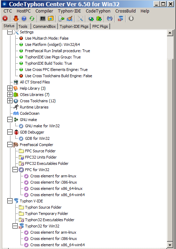This screenshot has height=249, width=176.
Task: Click the library download green arrow icon
Action: pos(99,18)
